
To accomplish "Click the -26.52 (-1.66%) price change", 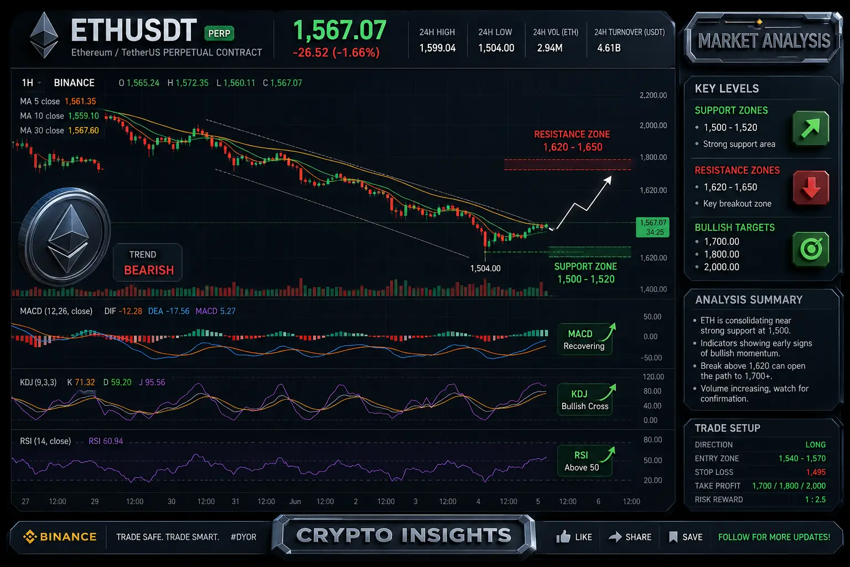I will [336, 53].
